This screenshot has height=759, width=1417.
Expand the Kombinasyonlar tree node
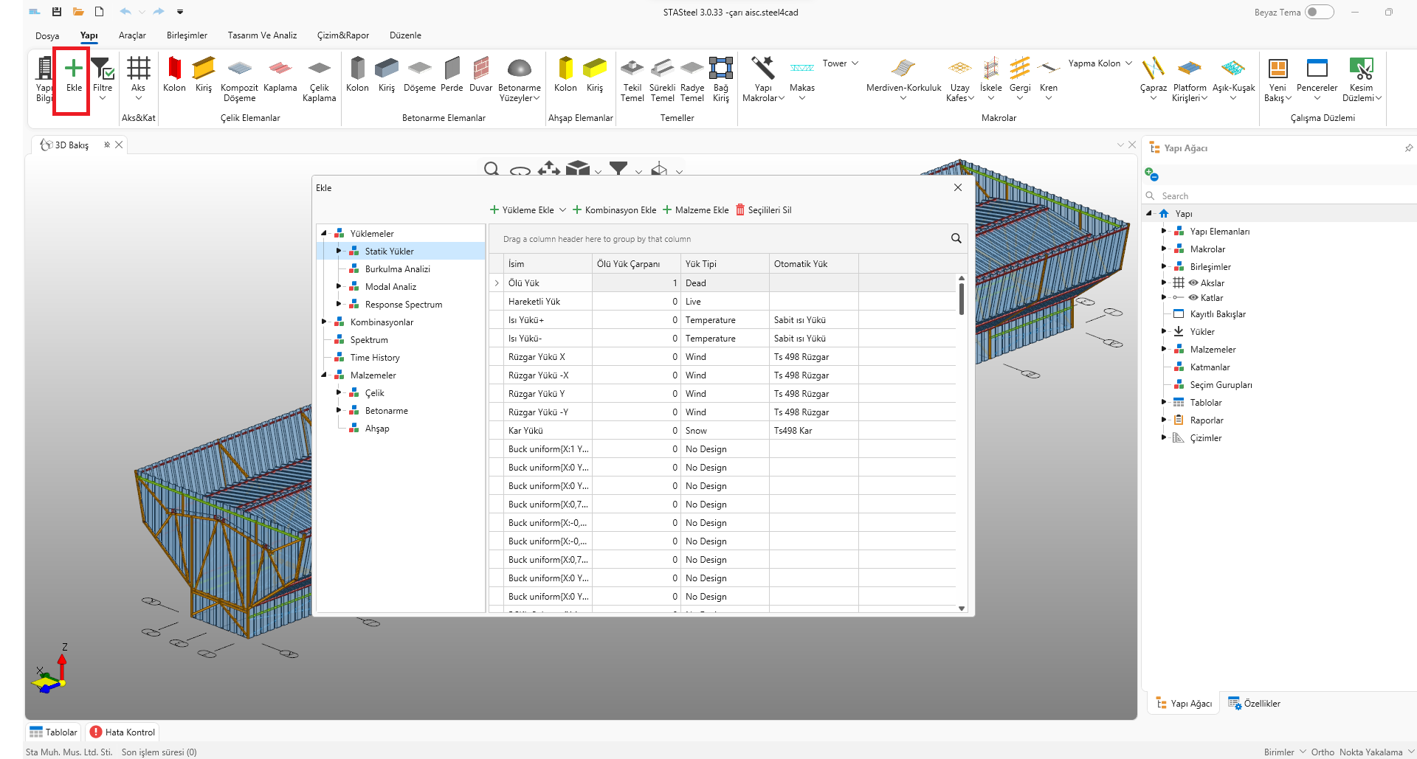point(324,322)
